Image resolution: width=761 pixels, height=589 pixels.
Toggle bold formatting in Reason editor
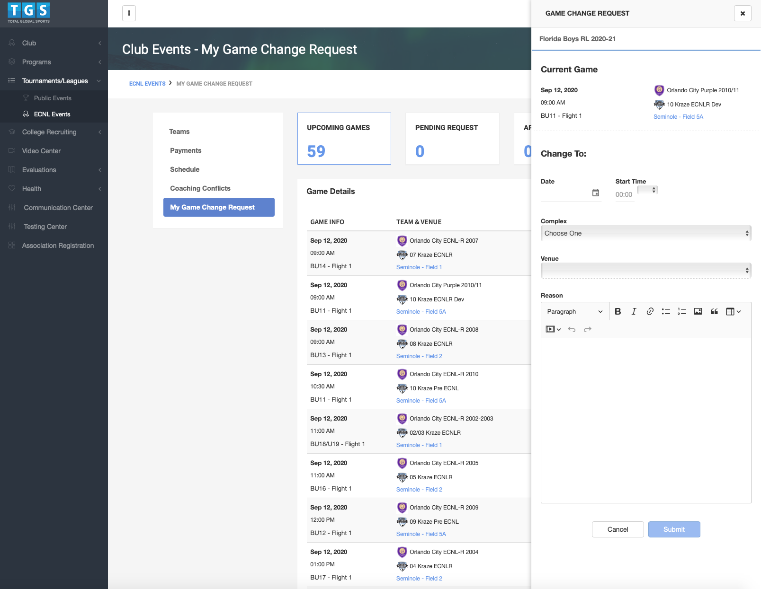[618, 311]
